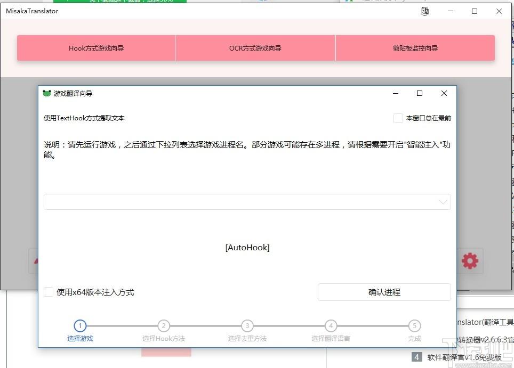Expand the game process dropdown arrow
The image size is (514, 368).
[x=443, y=202]
